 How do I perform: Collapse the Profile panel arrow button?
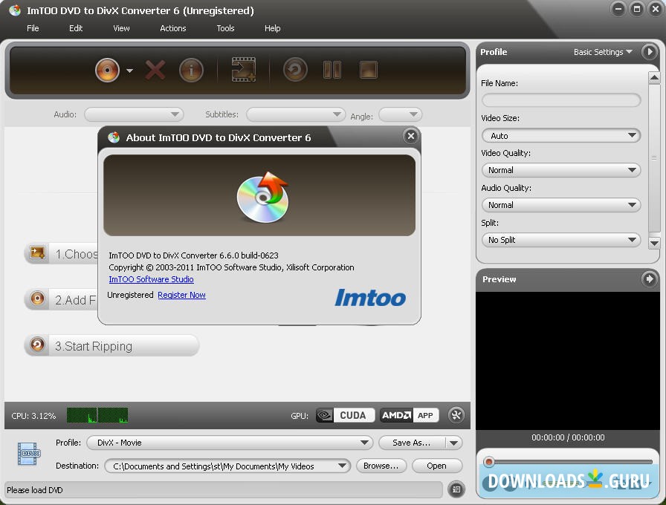point(649,52)
